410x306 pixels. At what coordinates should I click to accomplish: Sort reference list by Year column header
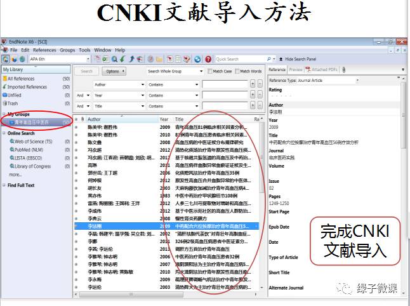(x=164, y=119)
